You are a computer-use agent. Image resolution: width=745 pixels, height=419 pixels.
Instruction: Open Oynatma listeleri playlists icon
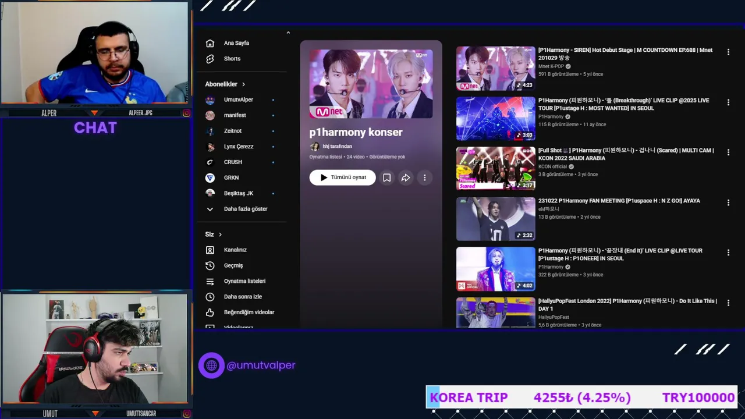tap(210, 281)
